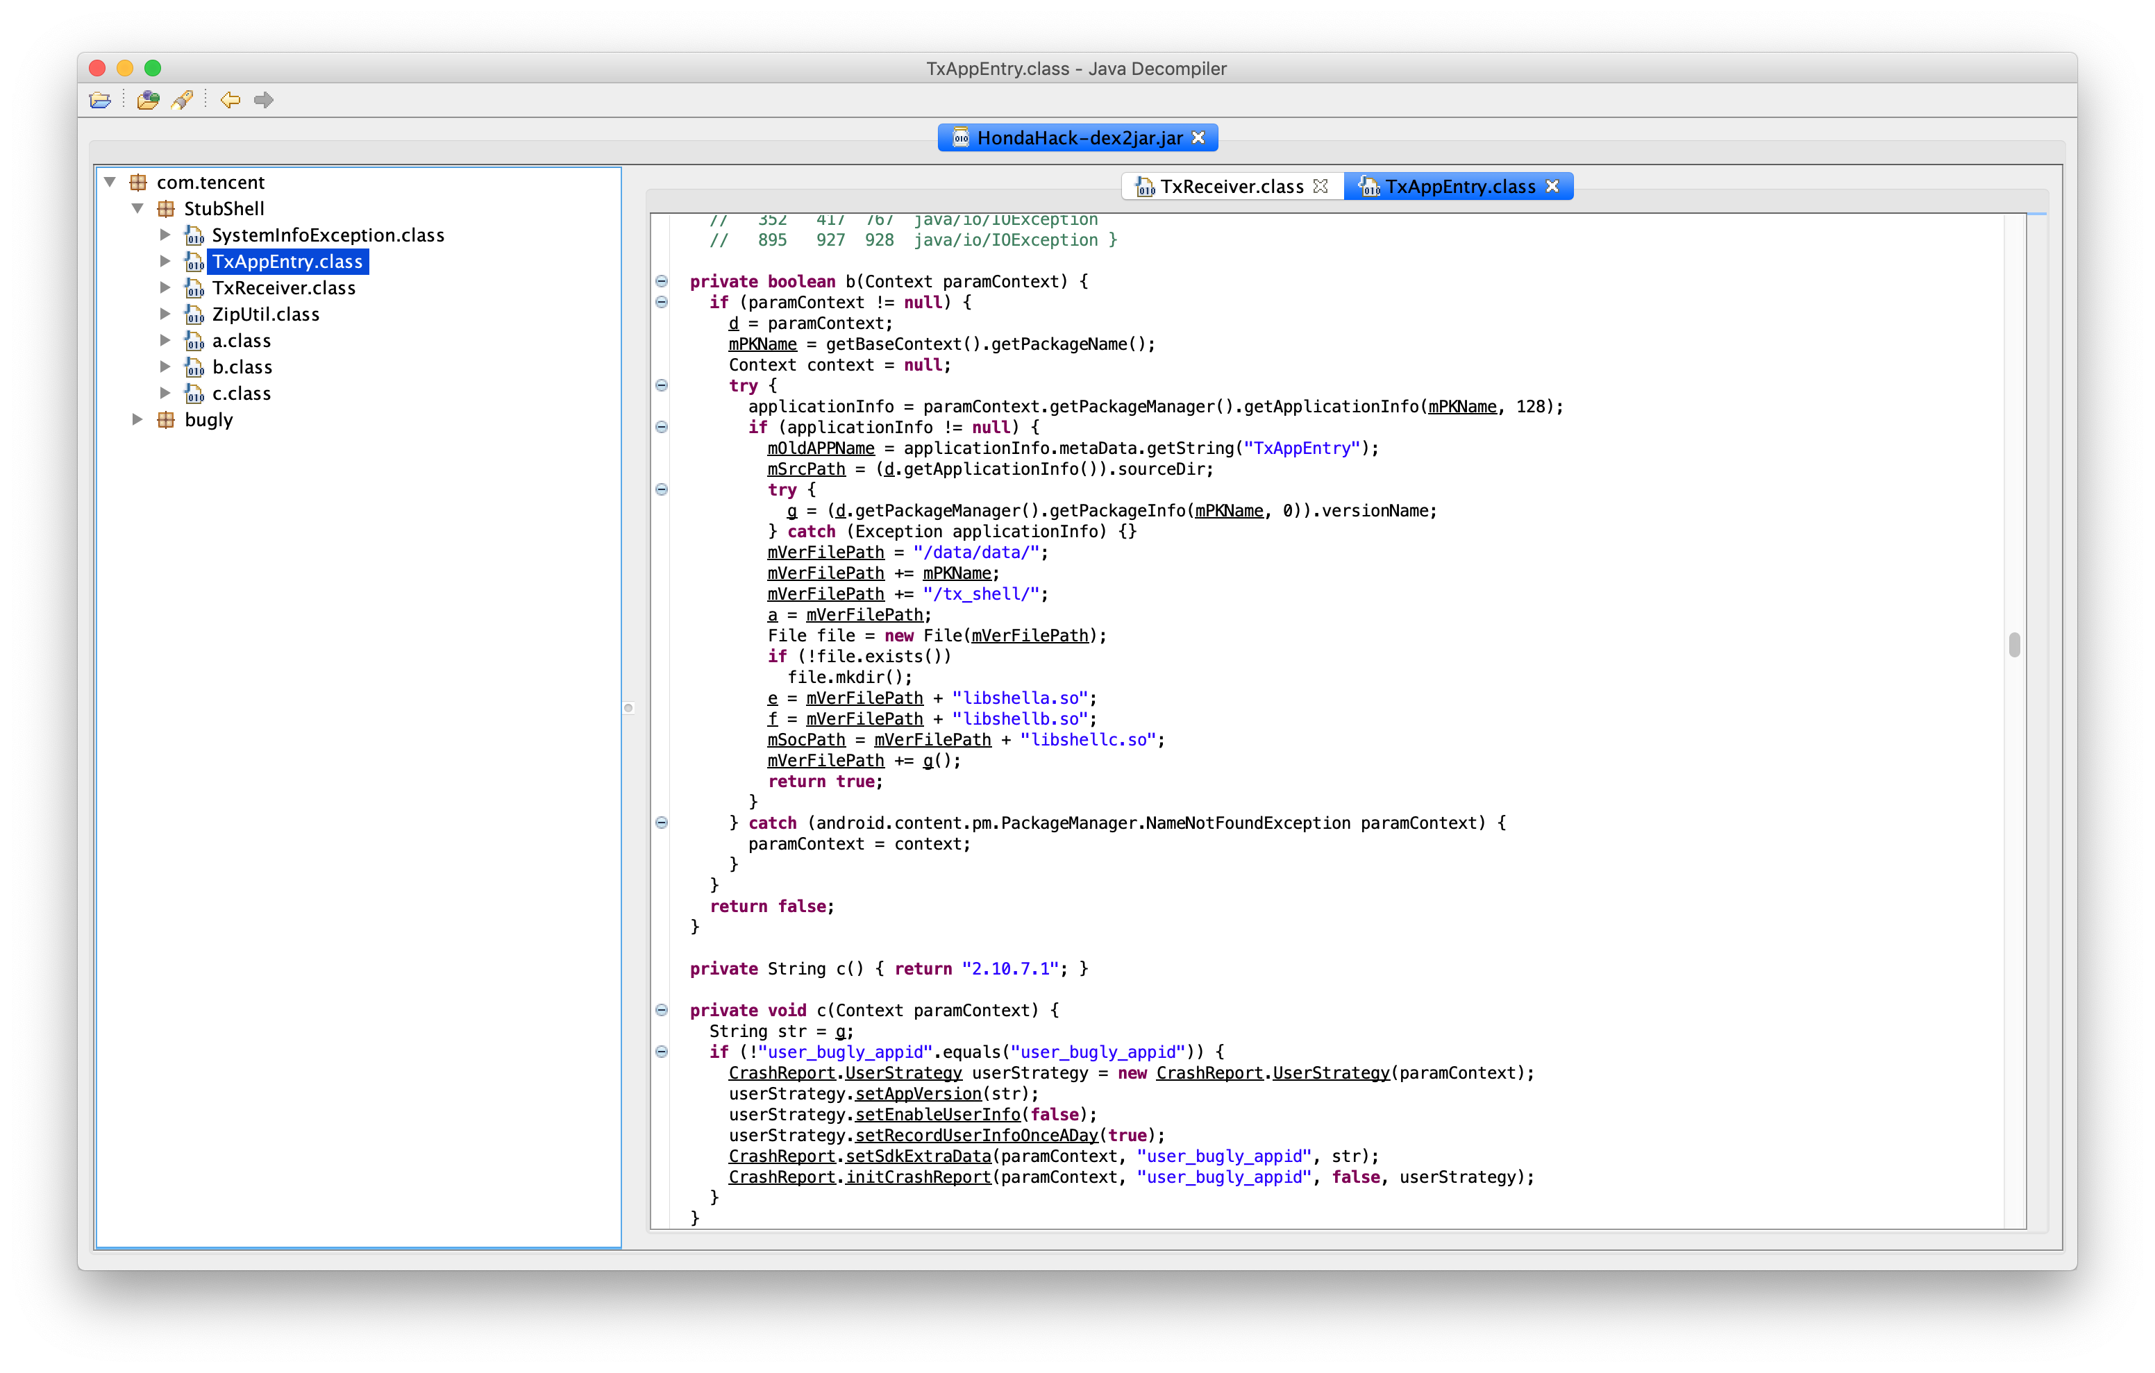Select TxReceiver.class in the tree
This screenshot has height=1373, width=2155.
click(284, 288)
